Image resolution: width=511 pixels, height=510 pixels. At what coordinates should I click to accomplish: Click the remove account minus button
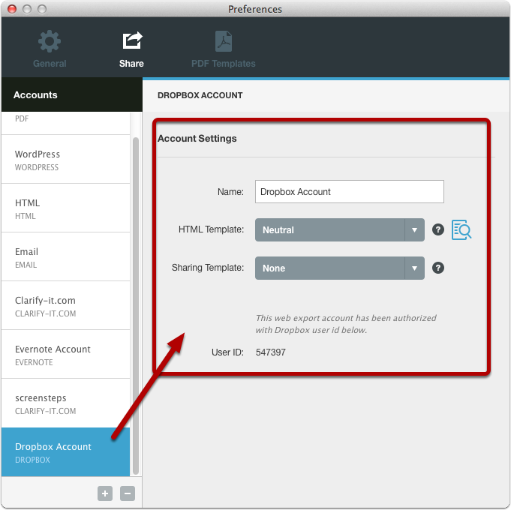click(x=128, y=493)
